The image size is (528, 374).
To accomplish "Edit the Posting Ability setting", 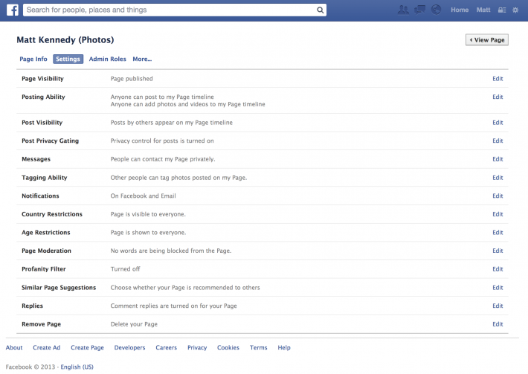I will (498, 97).
